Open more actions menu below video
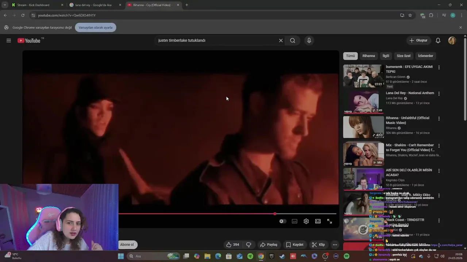Viewport: 467px width, 262px height. pos(335,245)
